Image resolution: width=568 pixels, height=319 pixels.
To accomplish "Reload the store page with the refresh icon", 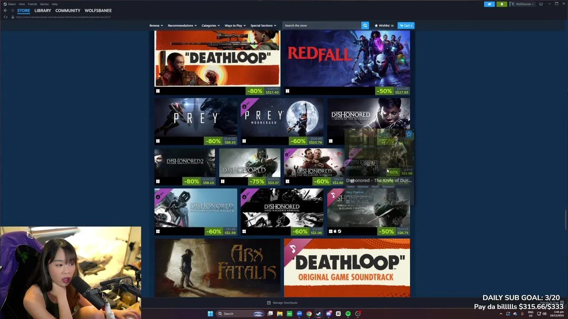I will 5,17.
